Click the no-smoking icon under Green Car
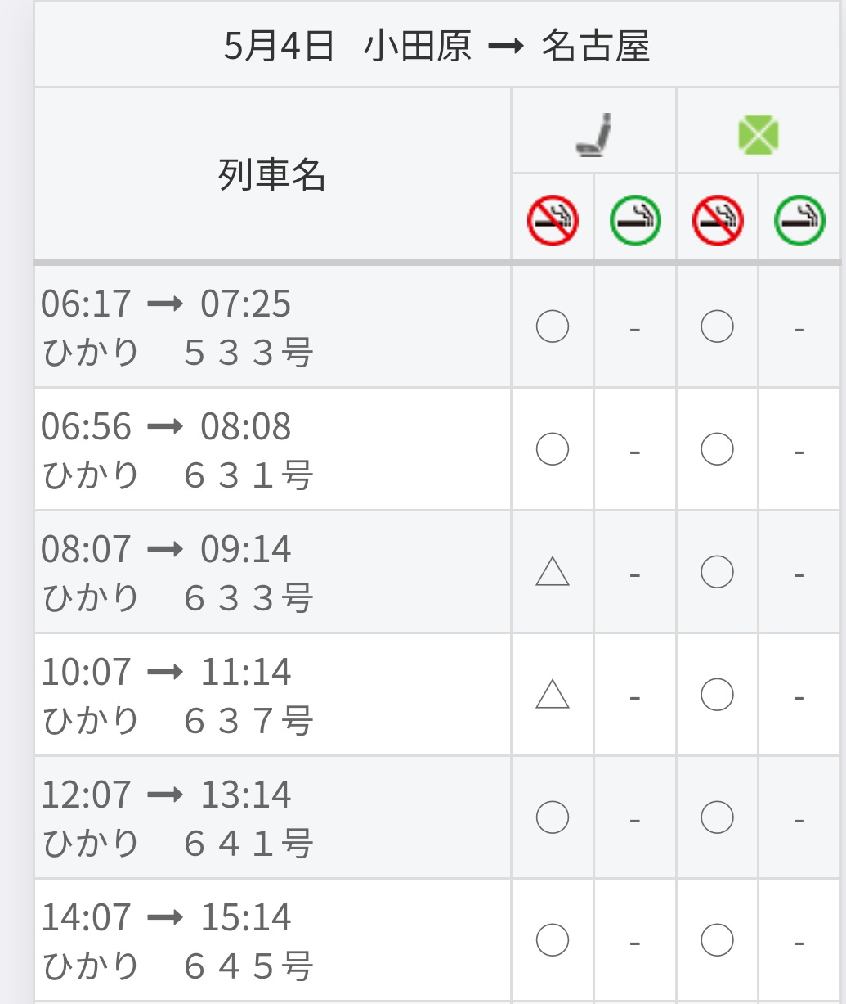The height and width of the screenshot is (1004, 846). pyautogui.click(x=718, y=220)
